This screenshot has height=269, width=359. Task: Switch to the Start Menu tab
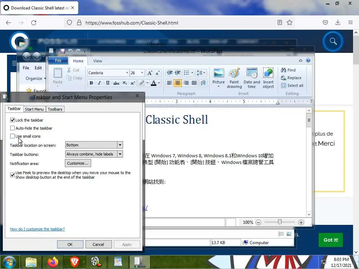click(34, 109)
